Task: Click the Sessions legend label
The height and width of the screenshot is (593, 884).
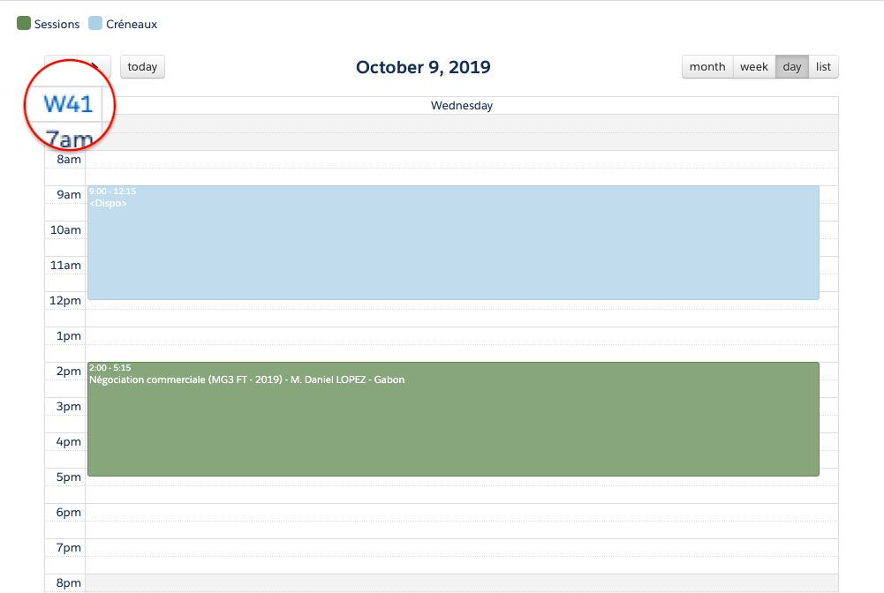Action: point(57,25)
